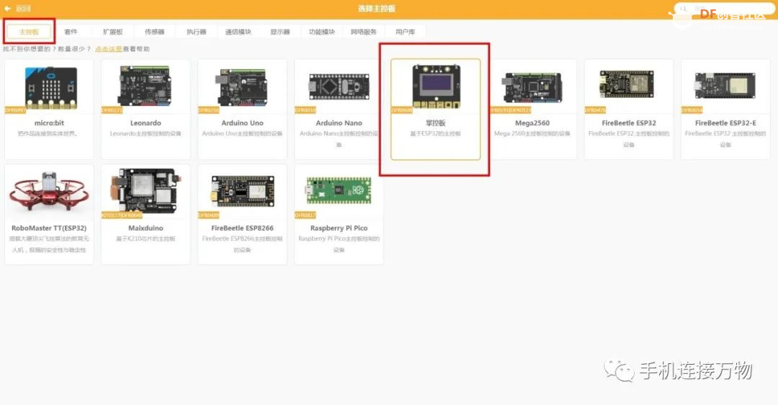Switch to the 功能模块 tab
778x405 pixels.
[322, 32]
